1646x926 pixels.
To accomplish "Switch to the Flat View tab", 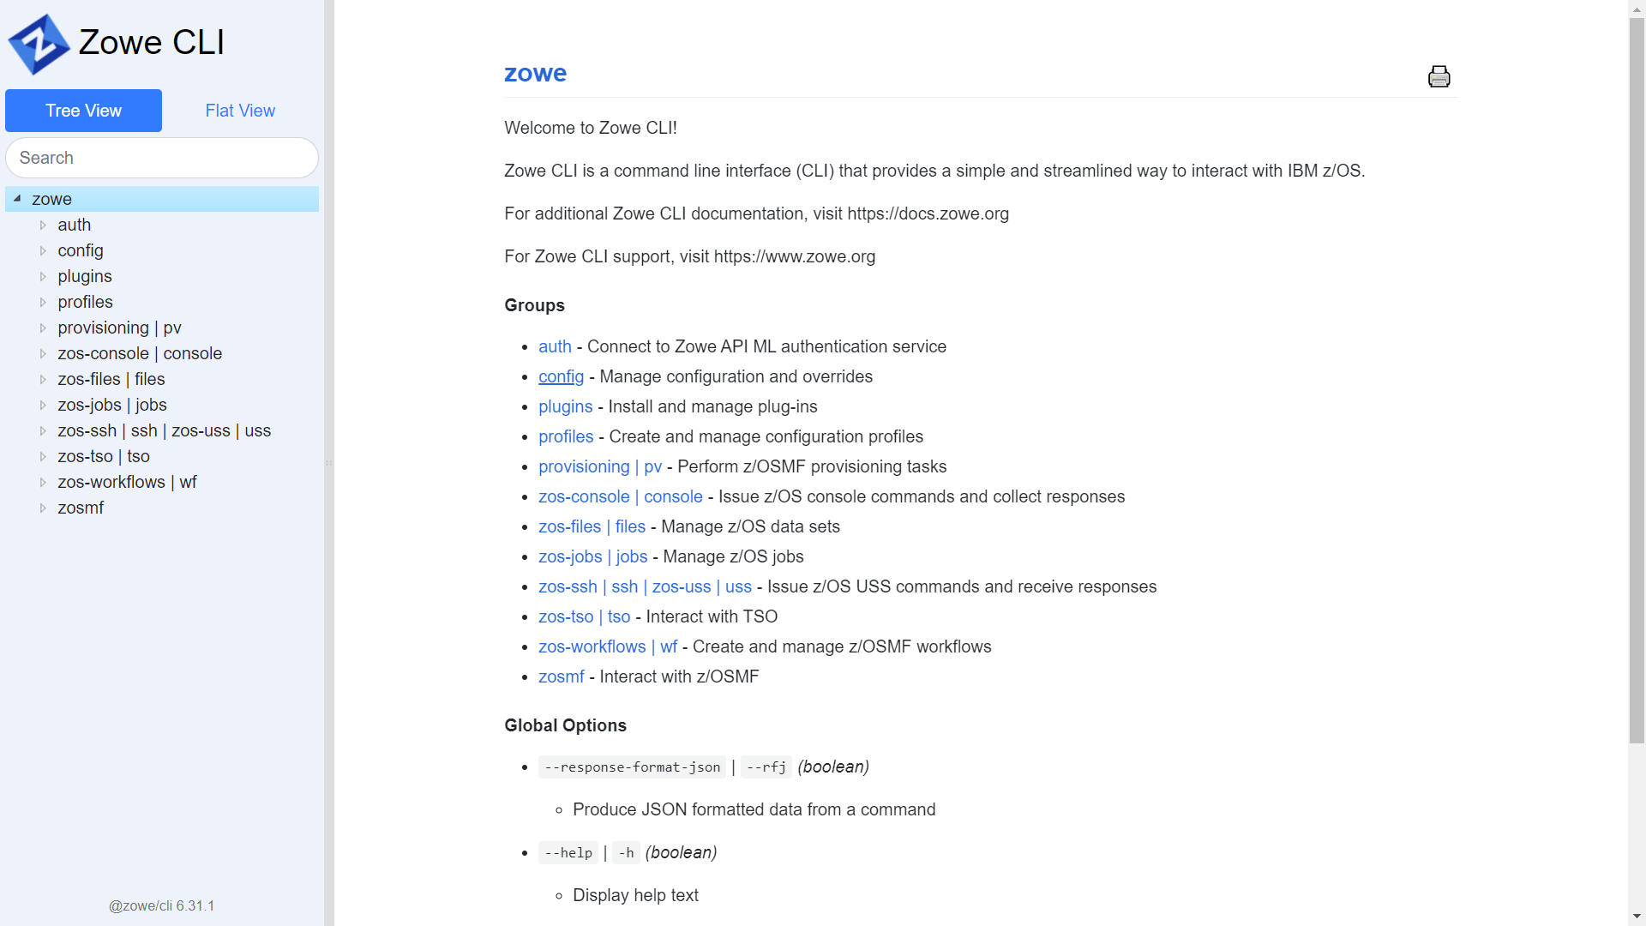I will pyautogui.click(x=240, y=111).
